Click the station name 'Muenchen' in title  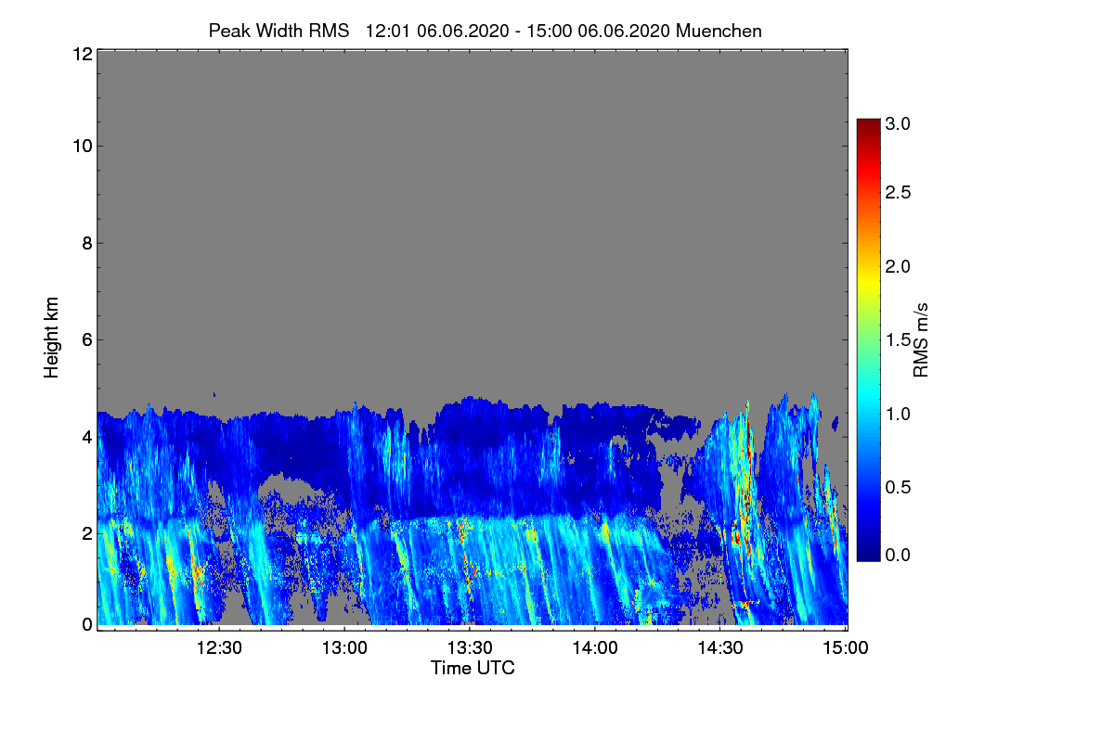tap(719, 31)
